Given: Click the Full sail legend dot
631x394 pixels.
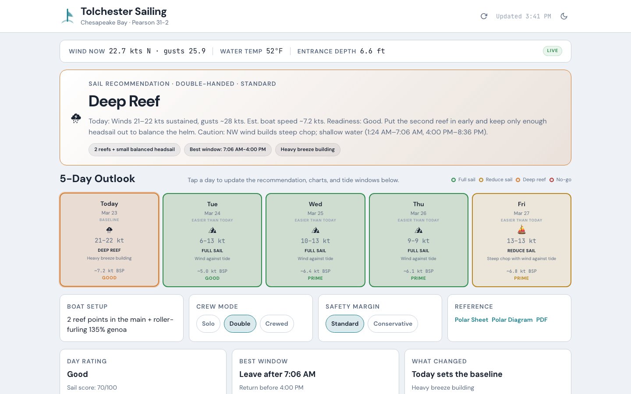Looking at the screenshot, I should 454,179.
